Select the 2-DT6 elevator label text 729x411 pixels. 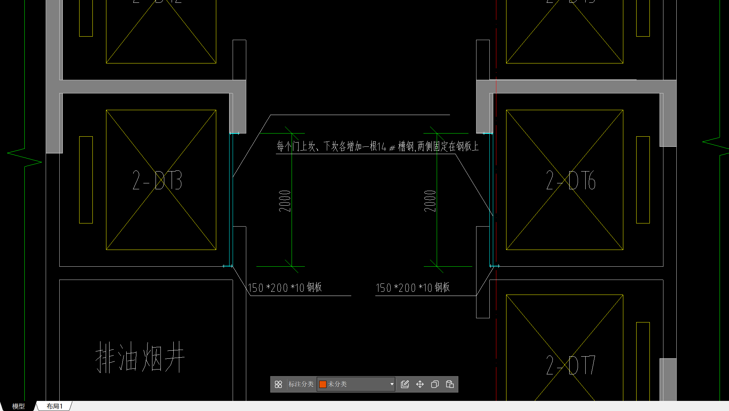[x=571, y=181]
